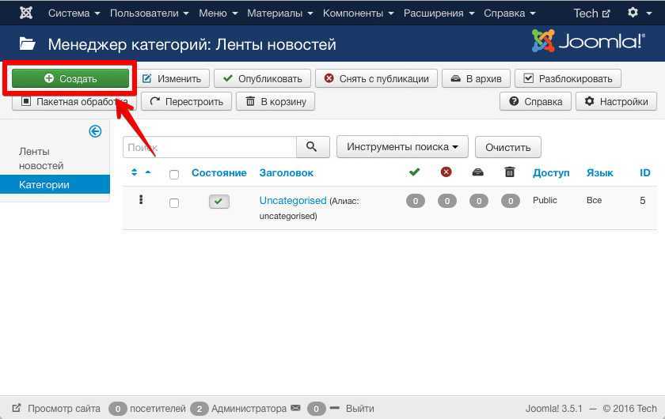Click the Joomla logo icon in top bar

[26, 13]
